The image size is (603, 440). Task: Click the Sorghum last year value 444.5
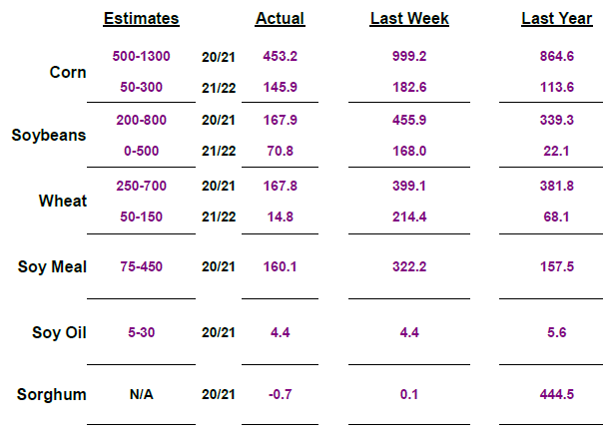(556, 395)
